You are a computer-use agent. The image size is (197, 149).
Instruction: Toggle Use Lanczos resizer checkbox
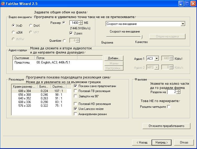75,109
